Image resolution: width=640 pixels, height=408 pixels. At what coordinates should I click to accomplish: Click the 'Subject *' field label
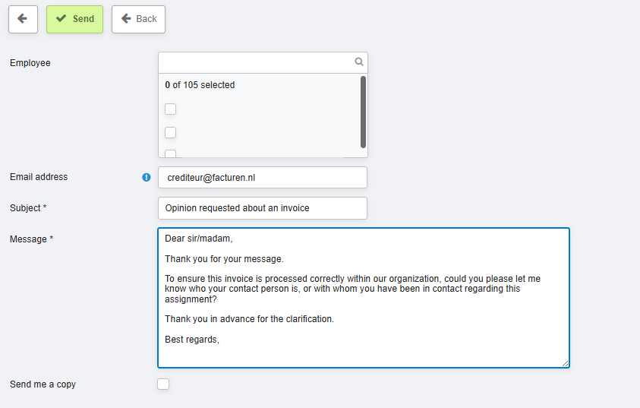pyautogui.click(x=28, y=208)
